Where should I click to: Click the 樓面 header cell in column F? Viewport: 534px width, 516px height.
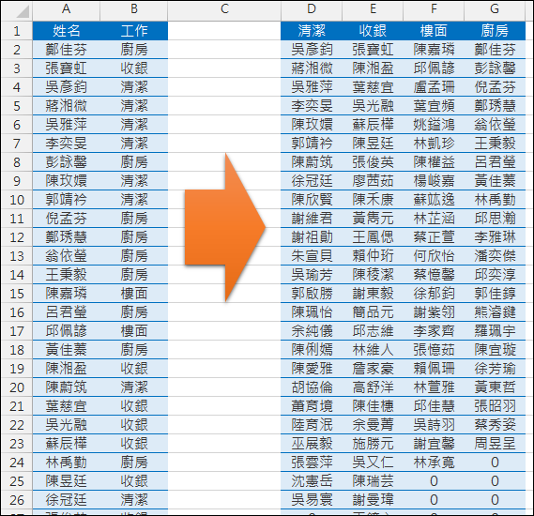pos(434,31)
